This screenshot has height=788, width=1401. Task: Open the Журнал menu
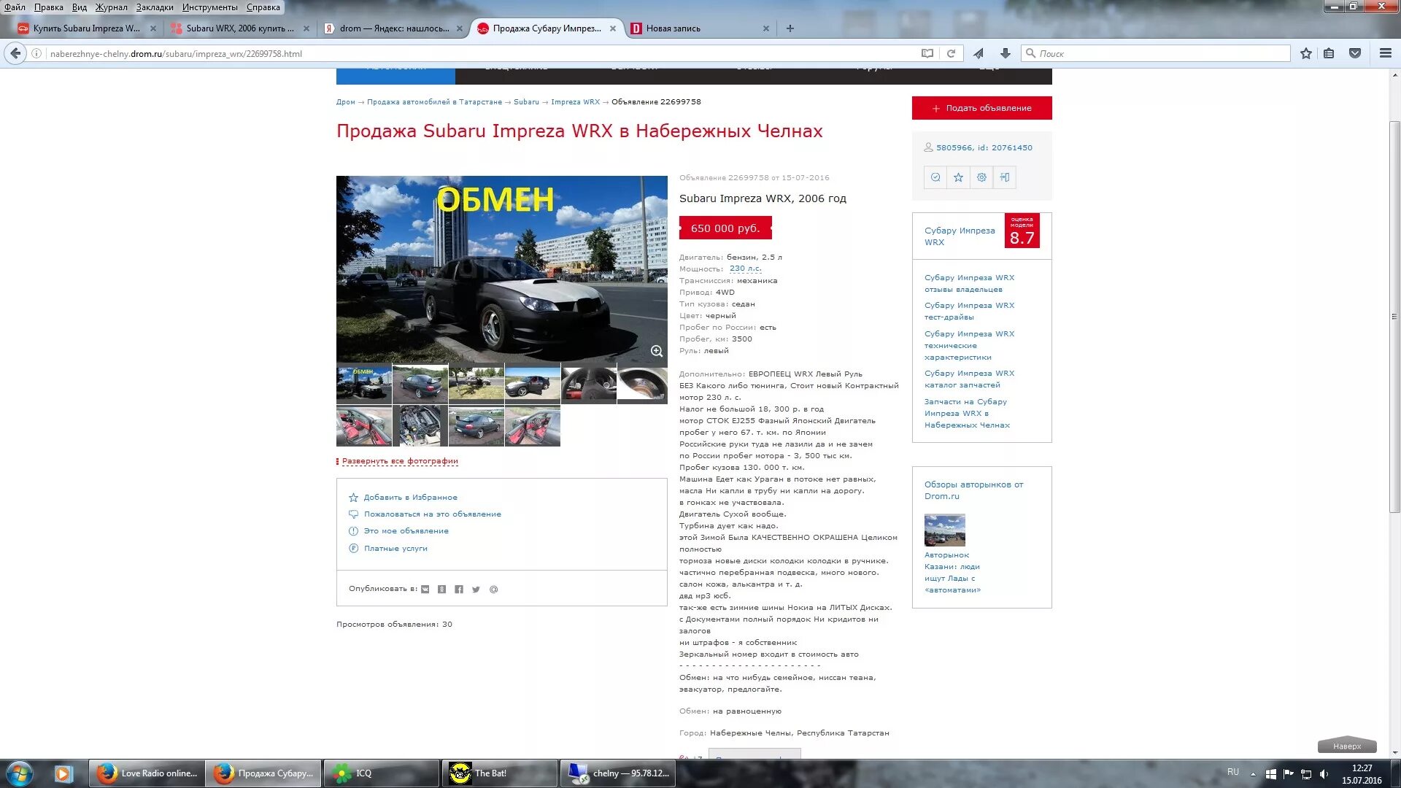coord(111,7)
